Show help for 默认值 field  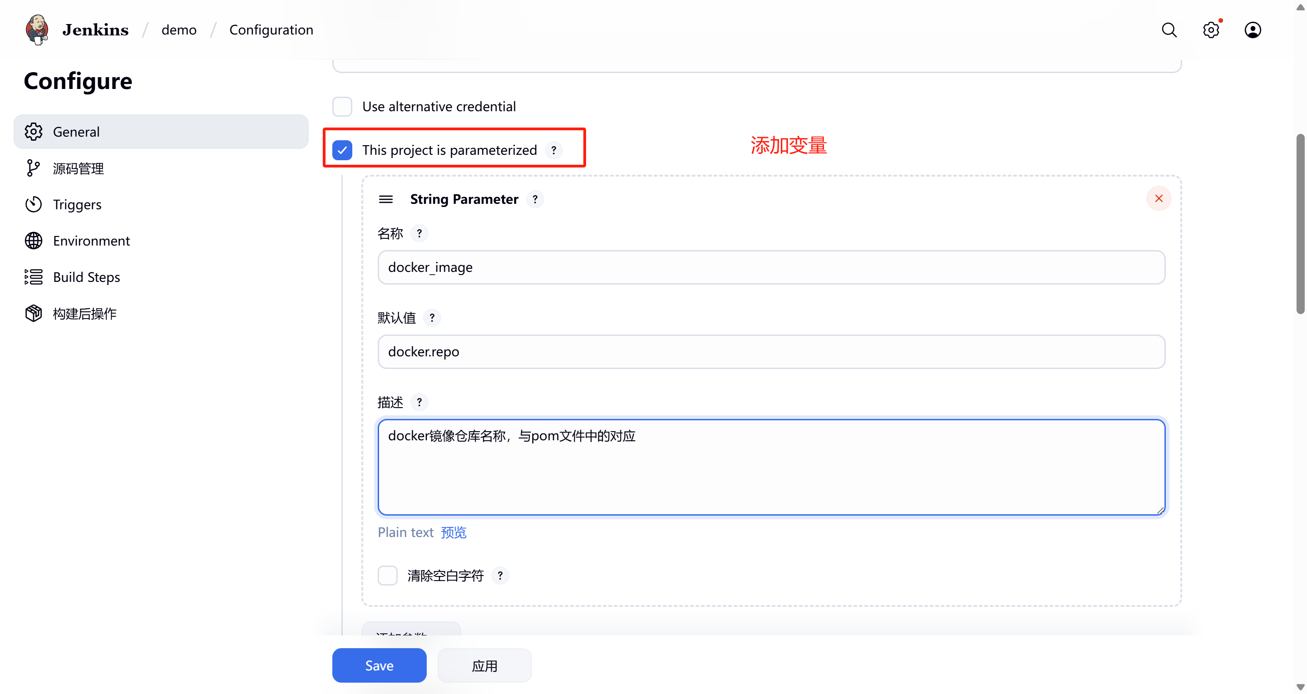pyautogui.click(x=432, y=318)
